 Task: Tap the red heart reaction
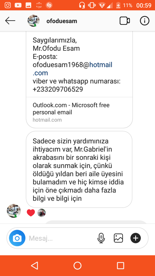pyautogui.click(x=31, y=213)
